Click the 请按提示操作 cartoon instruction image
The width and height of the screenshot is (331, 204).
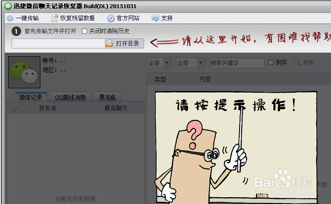[236, 147]
